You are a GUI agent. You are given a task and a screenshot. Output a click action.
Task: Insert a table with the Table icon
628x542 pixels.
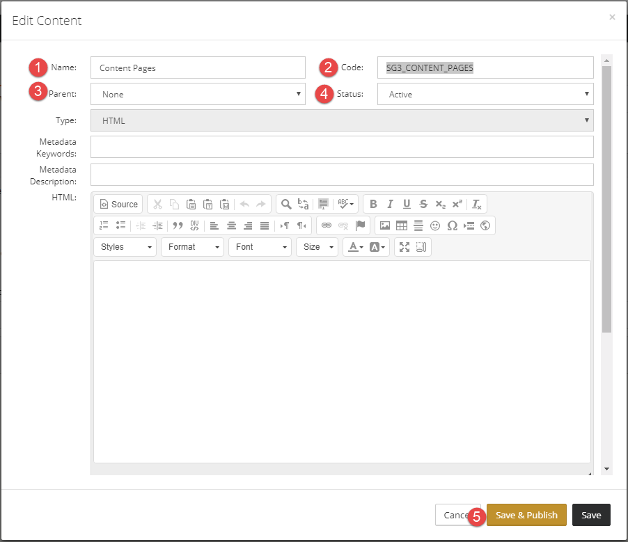coord(401,225)
